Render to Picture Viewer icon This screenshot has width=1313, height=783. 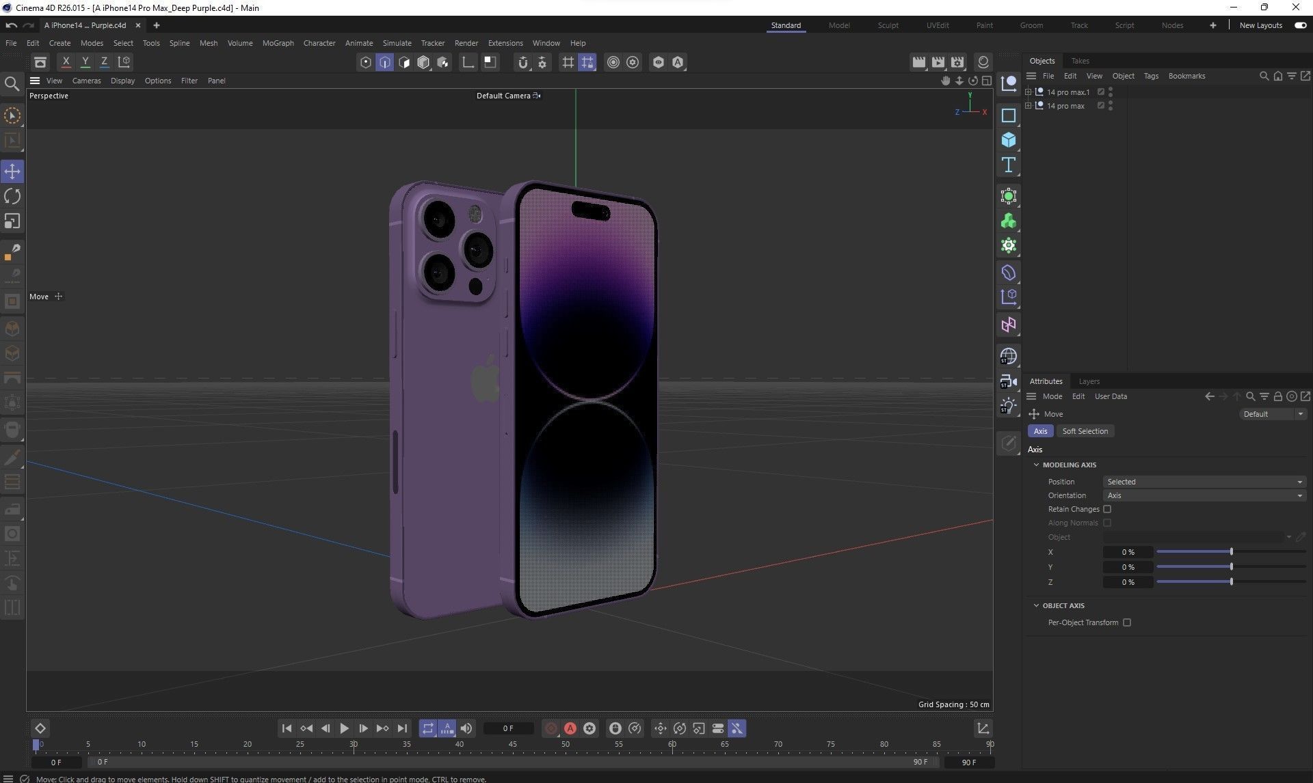[x=938, y=62]
